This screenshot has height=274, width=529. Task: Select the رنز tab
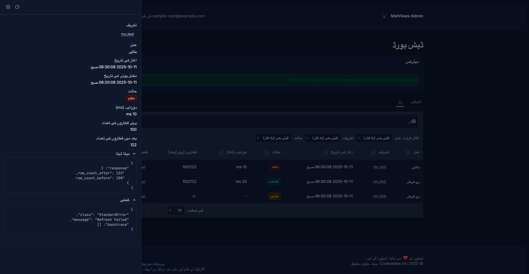[400, 102]
